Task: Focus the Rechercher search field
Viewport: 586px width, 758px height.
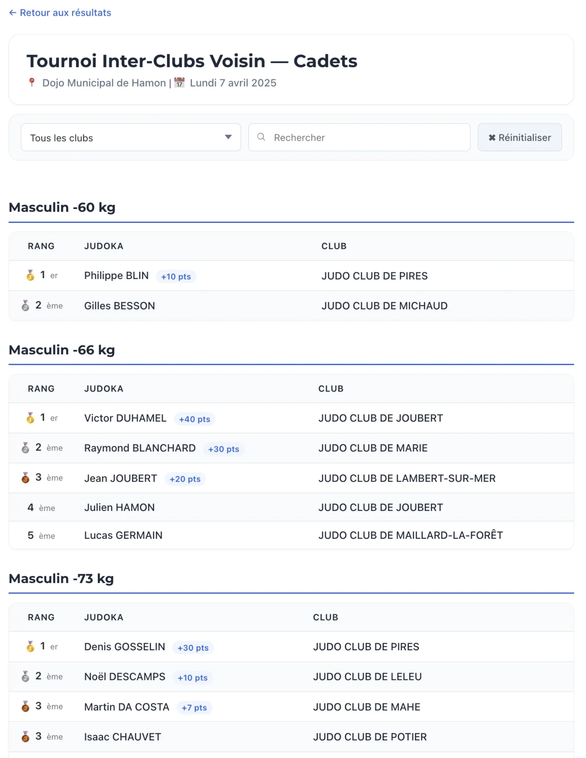Action: tap(359, 137)
